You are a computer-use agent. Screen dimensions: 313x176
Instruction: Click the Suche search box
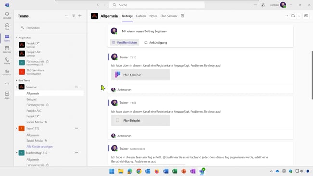pyautogui.click(x=157, y=5)
